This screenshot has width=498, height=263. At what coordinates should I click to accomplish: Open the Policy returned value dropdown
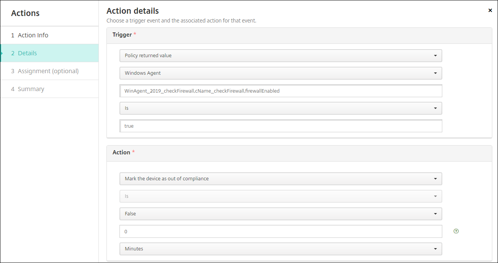[x=280, y=56]
